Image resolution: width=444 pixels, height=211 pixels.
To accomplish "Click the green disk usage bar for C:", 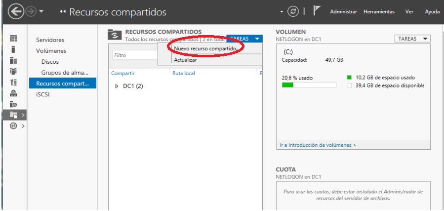I will 287,85.
